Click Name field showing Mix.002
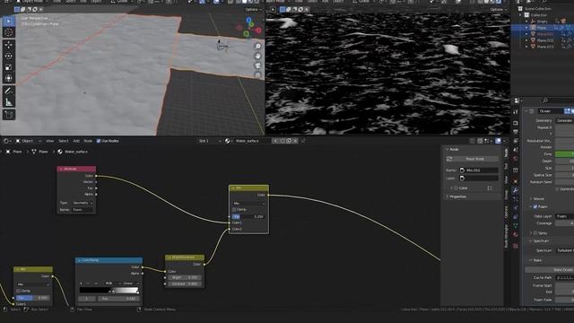This screenshot has width=574, height=323. (479, 170)
